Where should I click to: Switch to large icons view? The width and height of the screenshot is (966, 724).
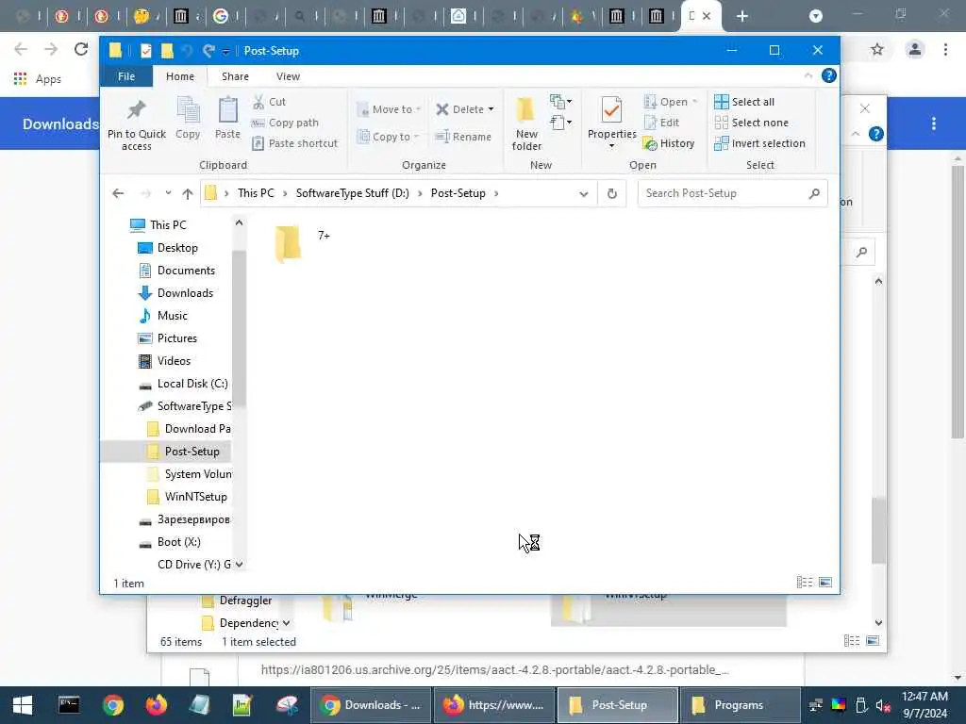pos(825,583)
